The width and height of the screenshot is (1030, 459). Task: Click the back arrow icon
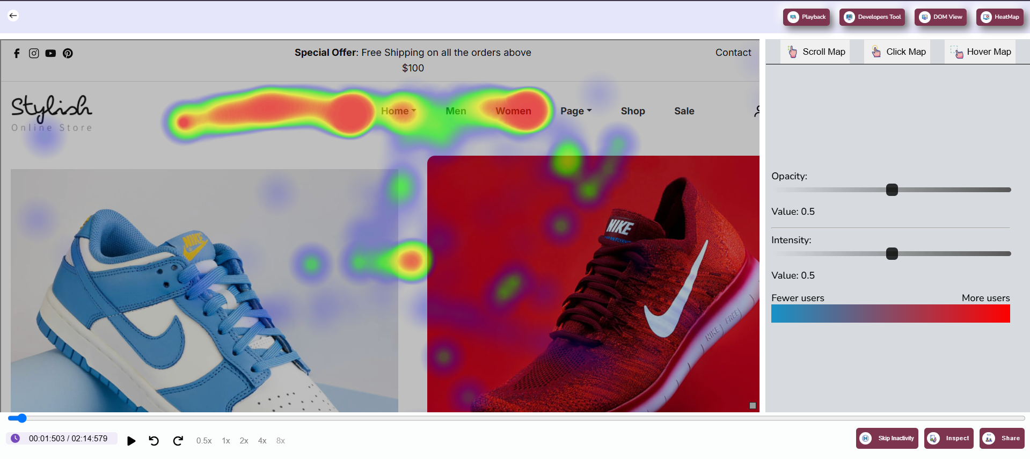[x=13, y=16]
